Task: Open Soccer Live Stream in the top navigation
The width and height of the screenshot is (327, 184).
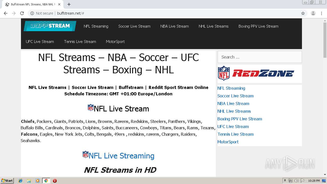Action: point(134,26)
